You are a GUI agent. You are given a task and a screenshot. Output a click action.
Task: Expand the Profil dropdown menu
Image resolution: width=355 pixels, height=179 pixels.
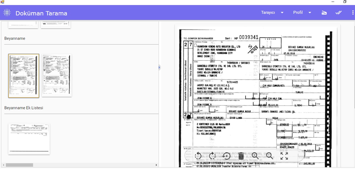[x=302, y=12]
